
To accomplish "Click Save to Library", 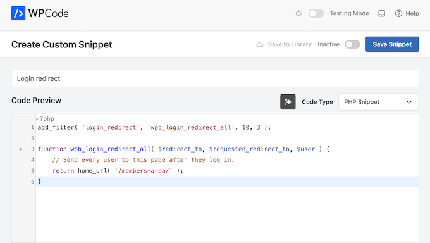I will tap(290, 44).
